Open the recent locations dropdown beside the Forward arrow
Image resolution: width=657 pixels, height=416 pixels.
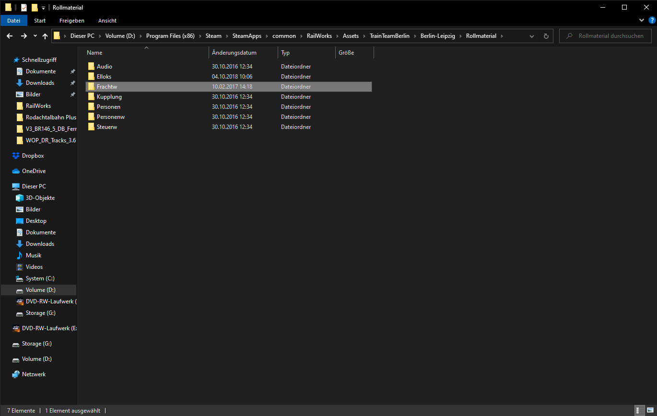[x=35, y=36]
